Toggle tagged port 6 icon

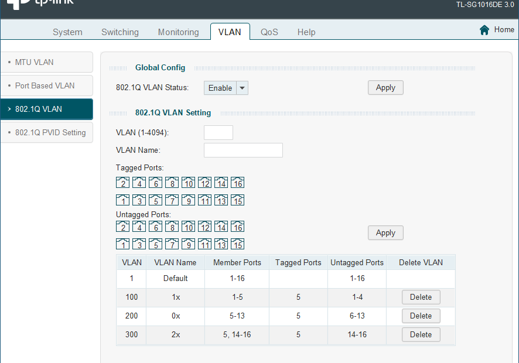(x=156, y=183)
